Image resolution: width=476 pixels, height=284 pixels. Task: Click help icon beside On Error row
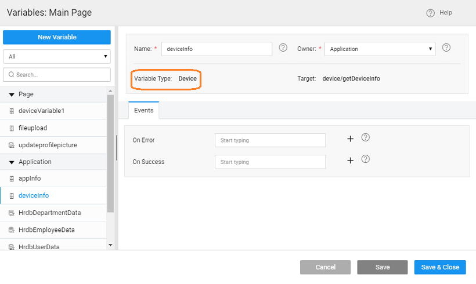point(366,138)
